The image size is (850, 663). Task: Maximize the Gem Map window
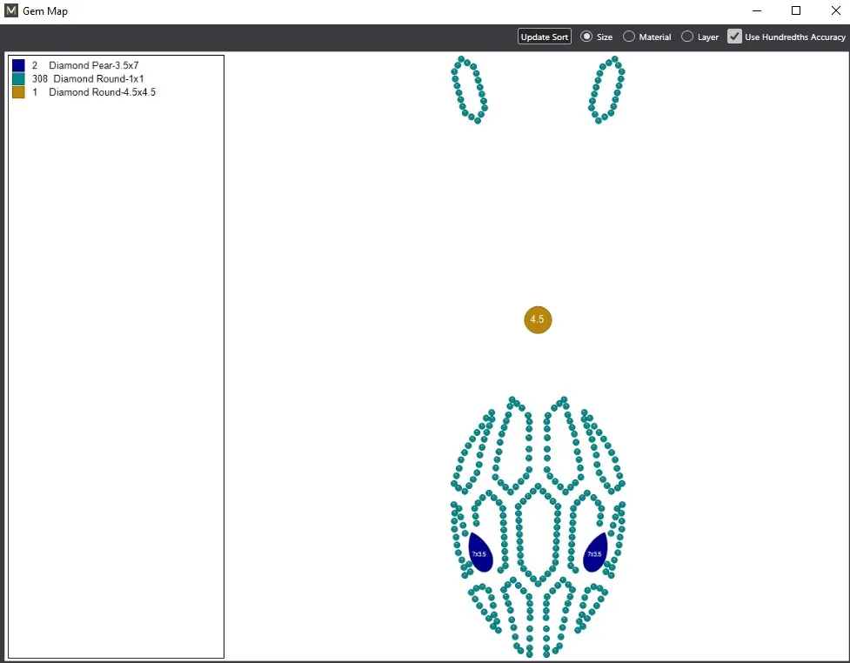(795, 11)
